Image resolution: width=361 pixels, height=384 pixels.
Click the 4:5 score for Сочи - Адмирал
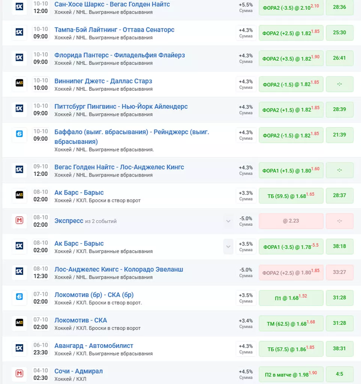coord(339,374)
